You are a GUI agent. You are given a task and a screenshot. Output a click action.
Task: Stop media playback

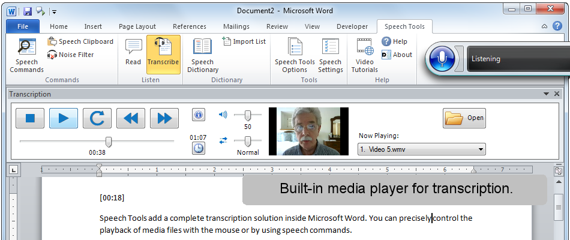[x=30, y=118]
